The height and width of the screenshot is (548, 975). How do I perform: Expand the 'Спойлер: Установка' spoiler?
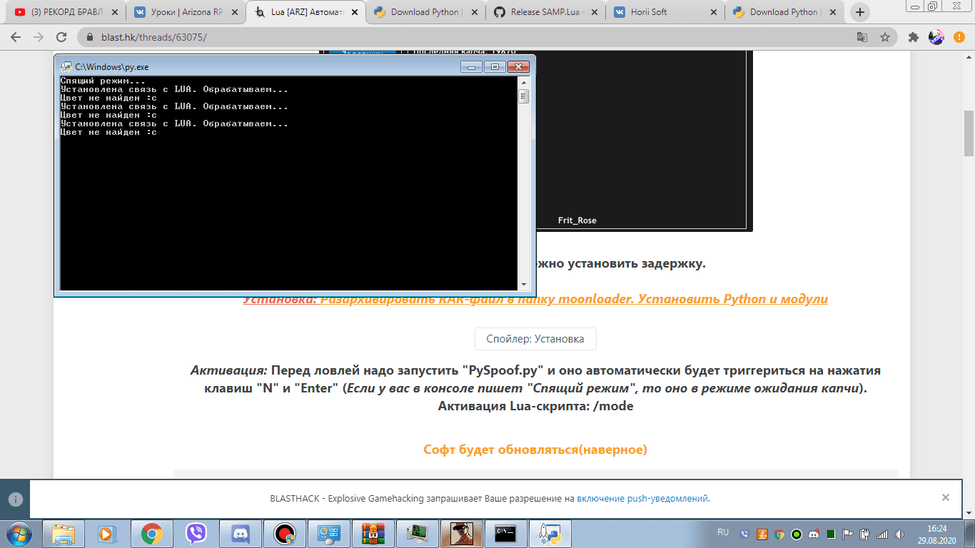click(535, 339)
